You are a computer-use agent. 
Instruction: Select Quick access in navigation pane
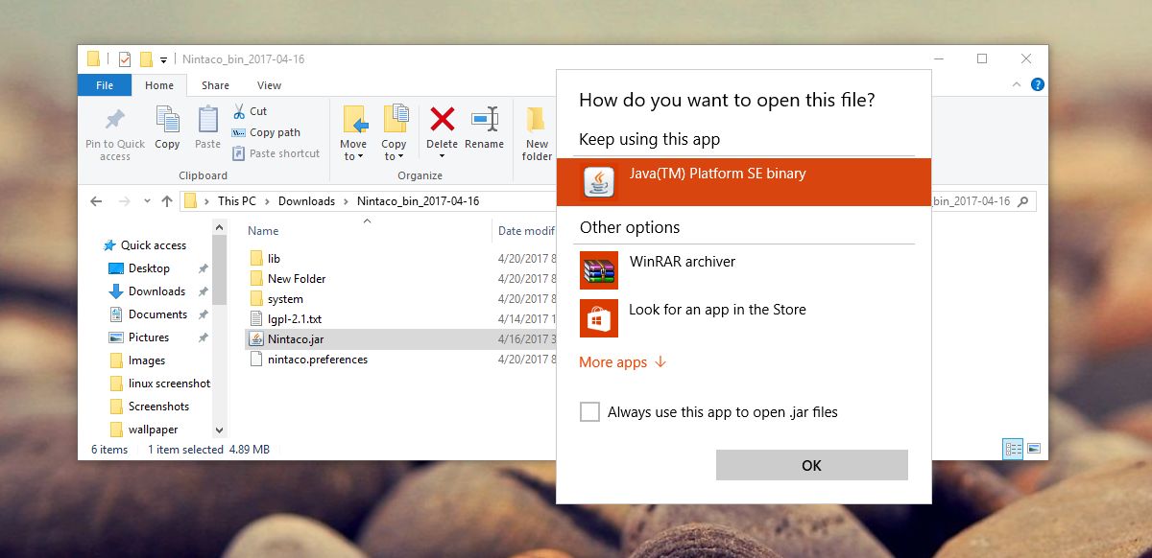144,245
